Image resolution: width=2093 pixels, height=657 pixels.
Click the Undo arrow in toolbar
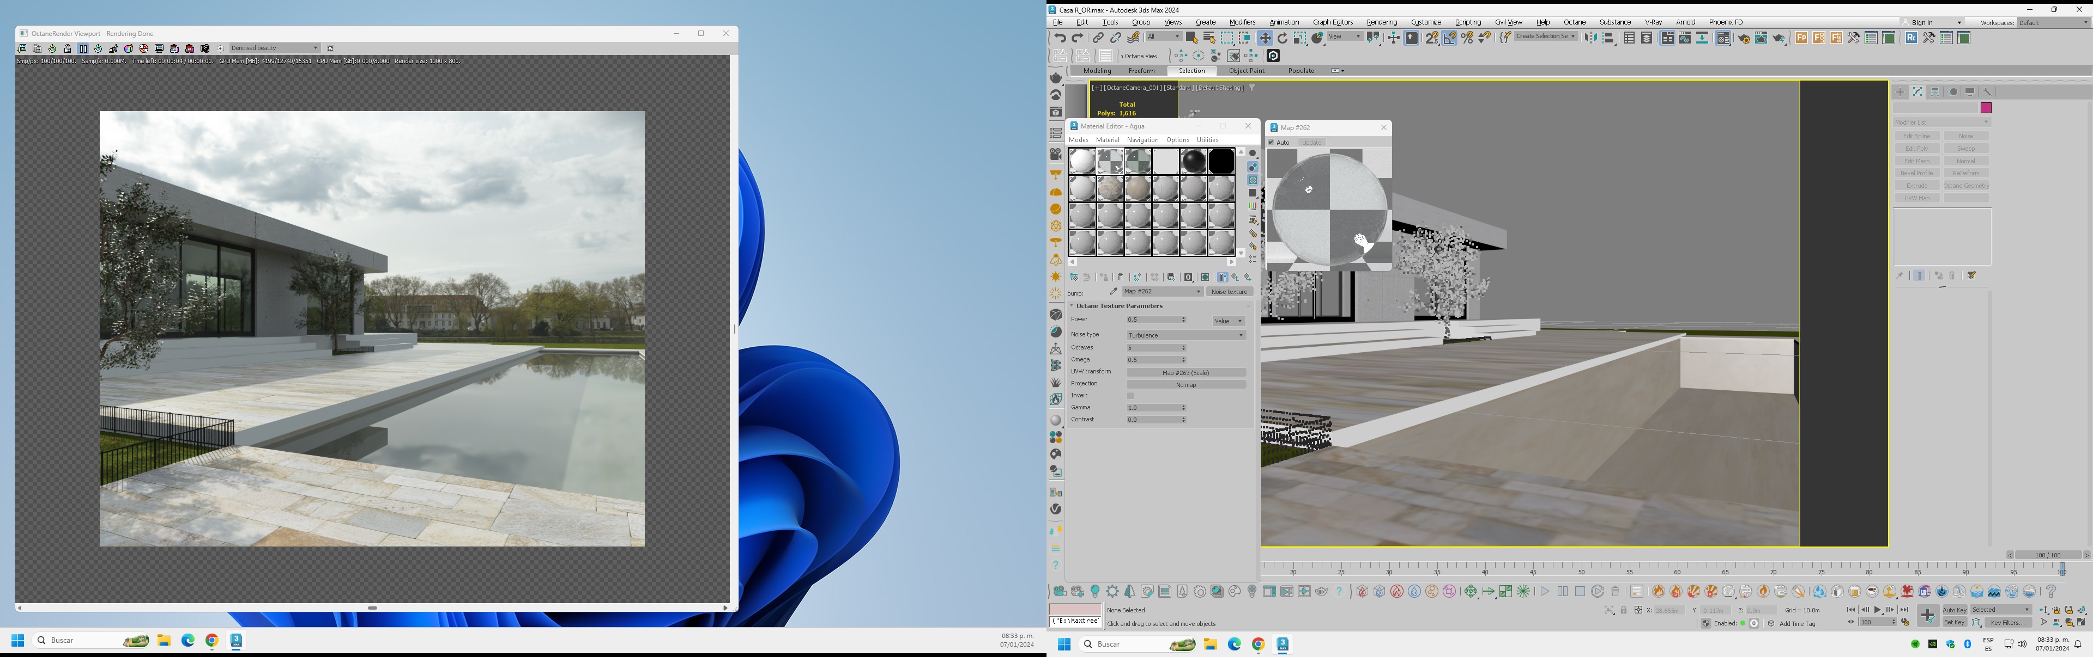point(1060,38)
